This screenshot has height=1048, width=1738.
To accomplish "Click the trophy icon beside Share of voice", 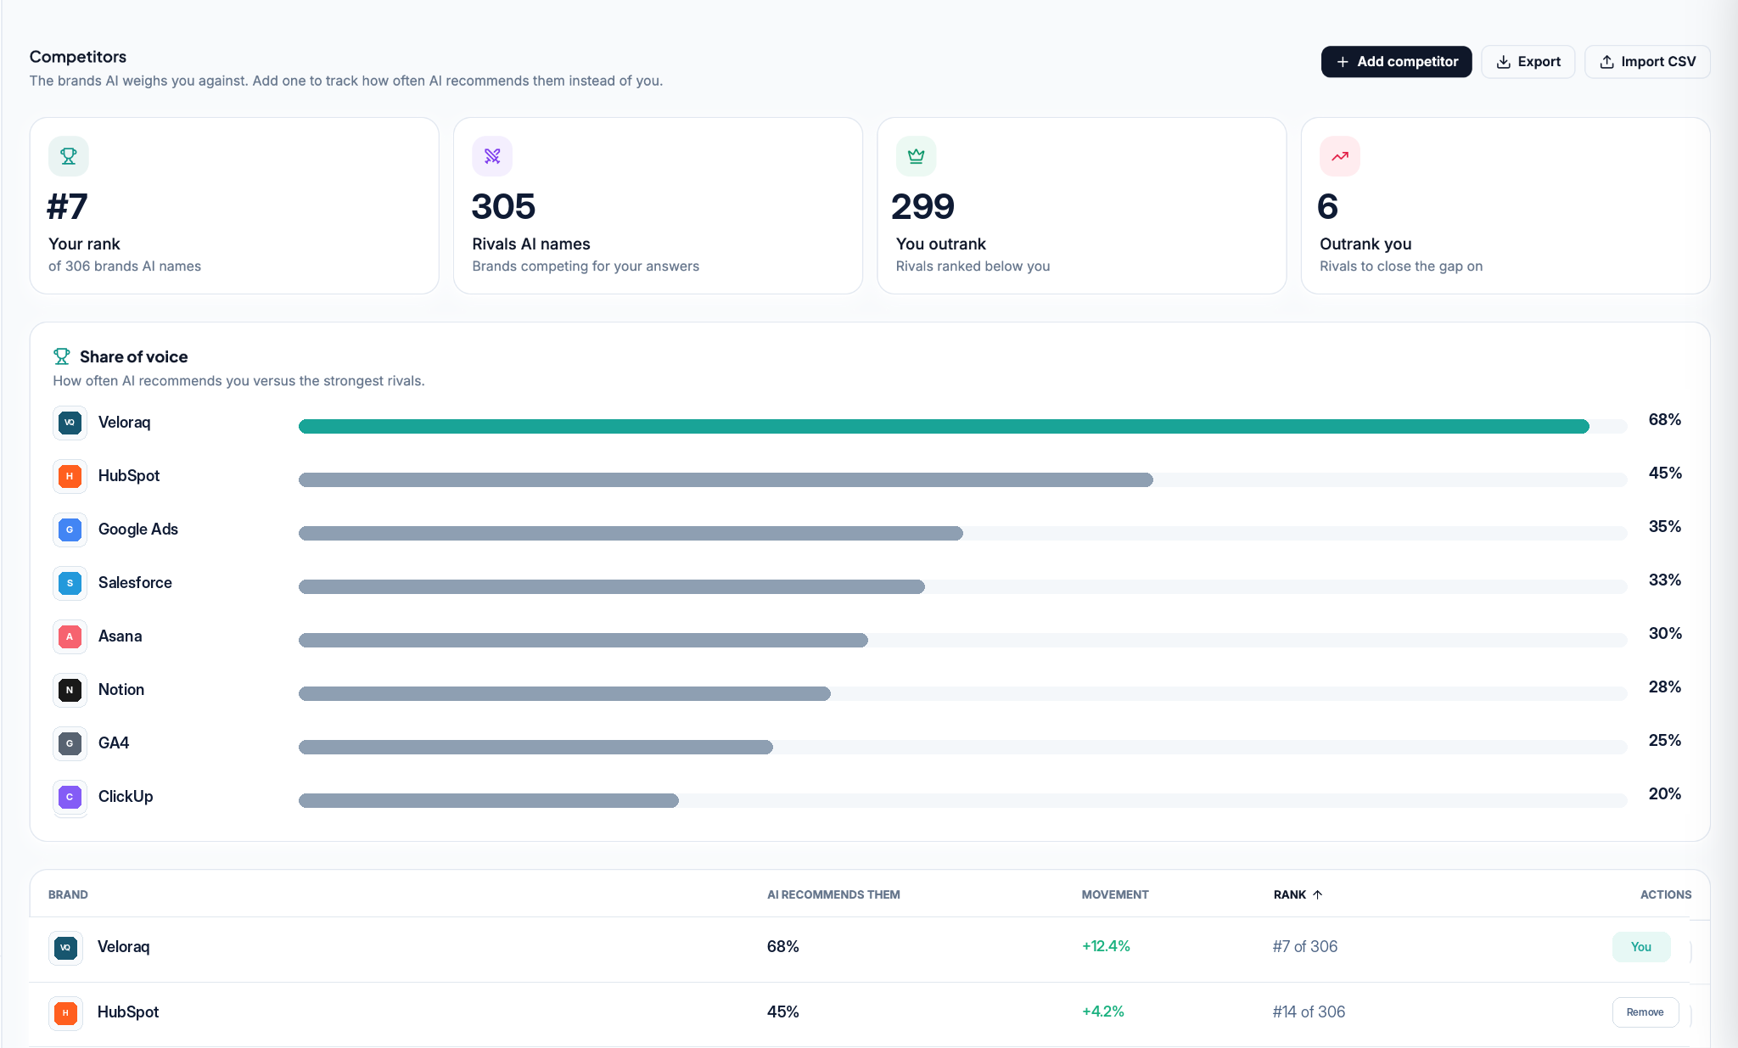I will (x=62, y=356).
